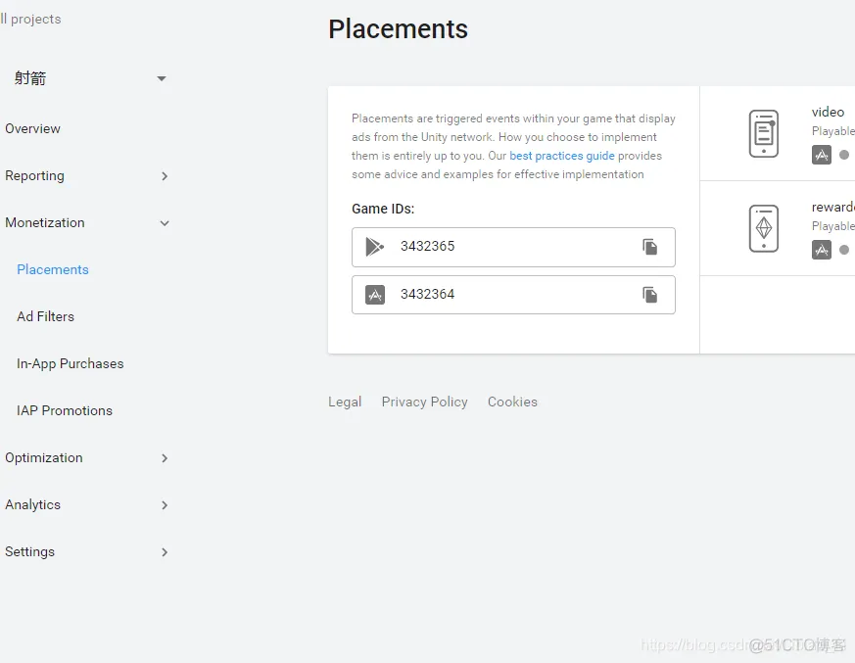This screenshot has width=855, height=663.
Task: Click App Store icon under video placement
Action: pos(821,155)
